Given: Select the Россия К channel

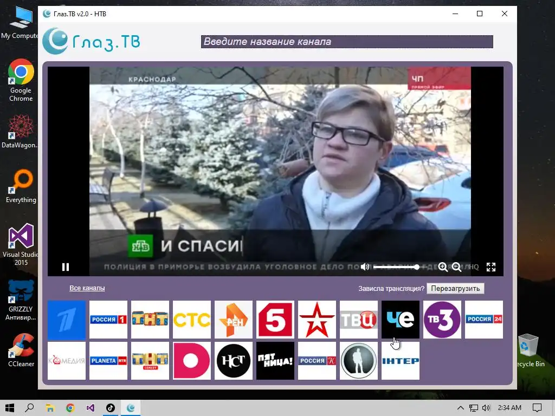Looking at the screenshot, I should (x=317, y=361).
